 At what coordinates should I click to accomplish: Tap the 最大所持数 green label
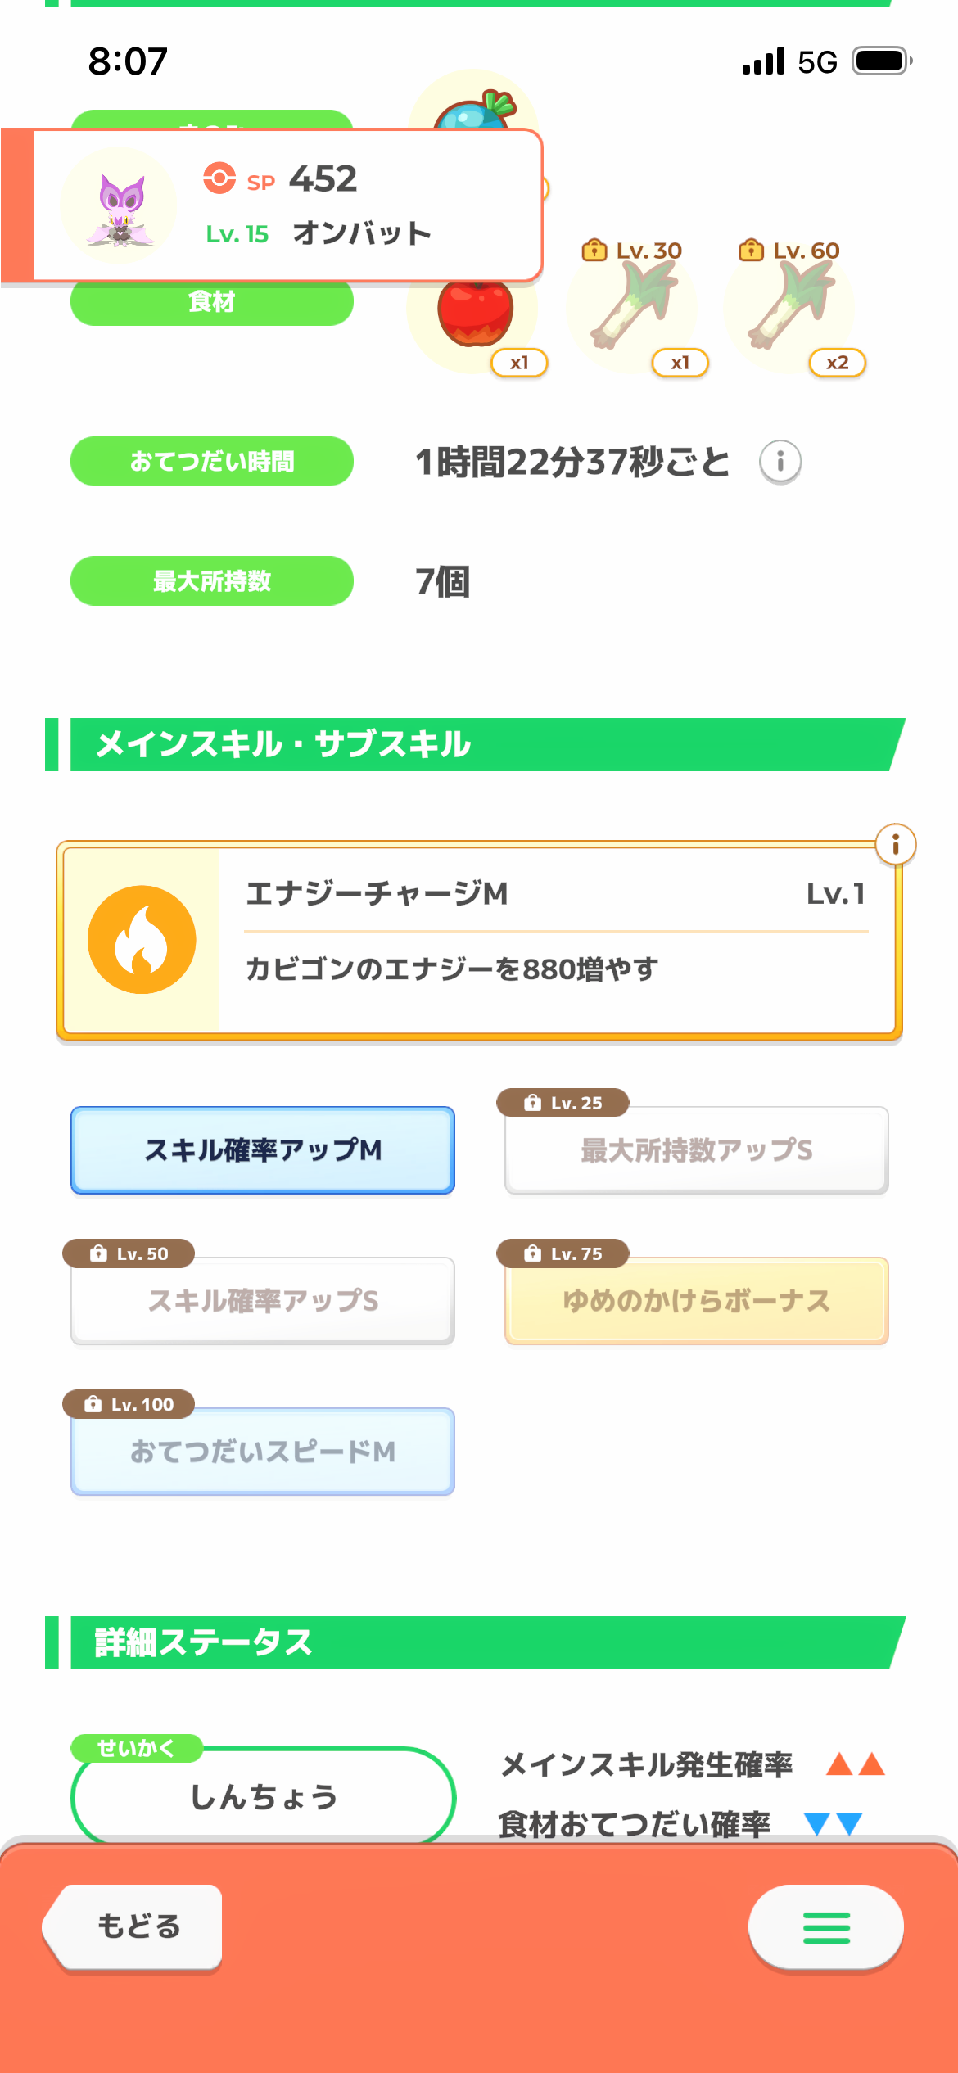[212, 581]
